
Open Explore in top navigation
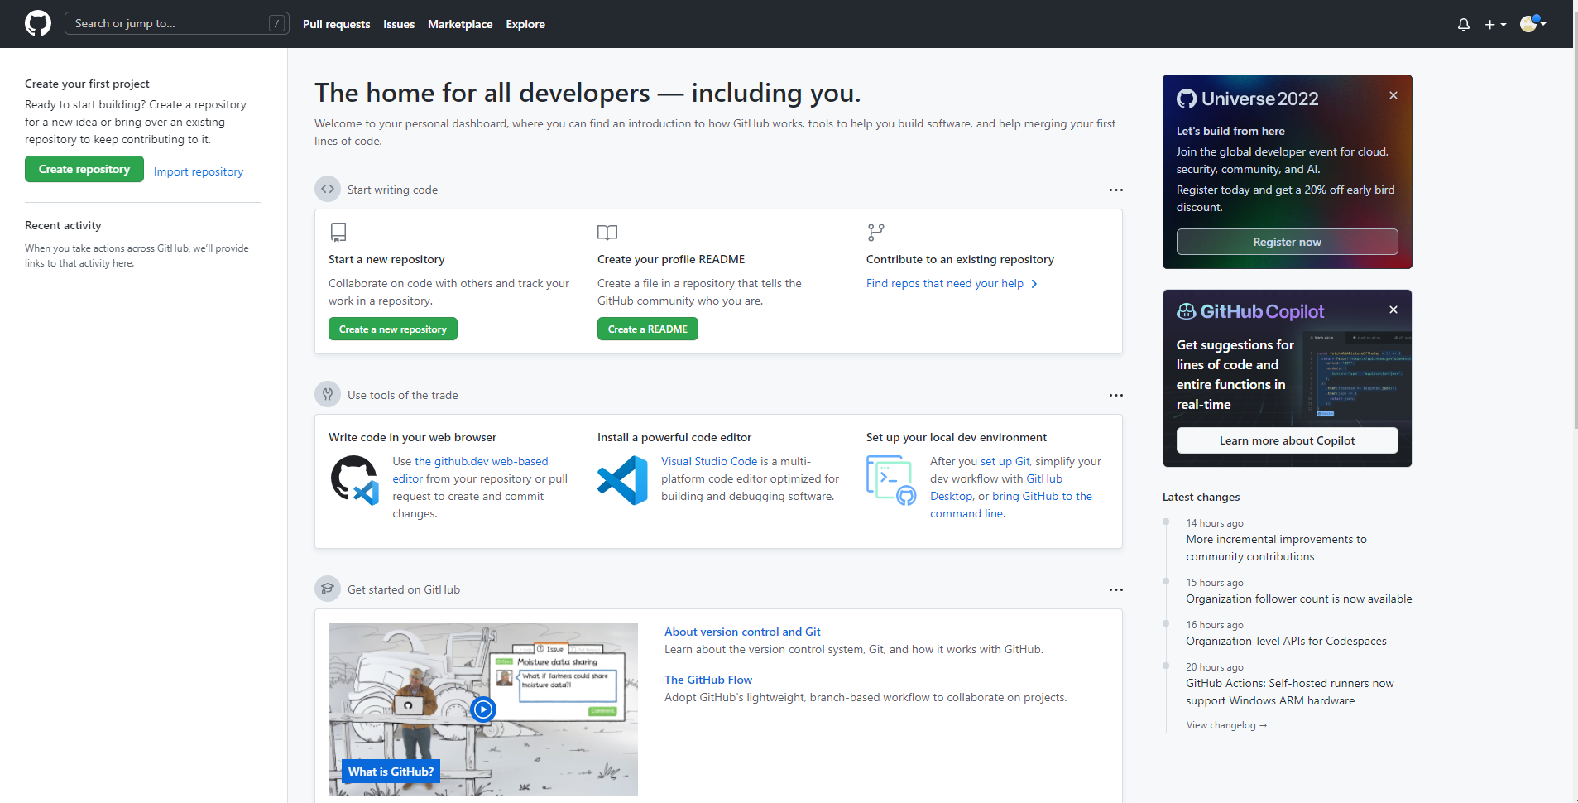[x=525, y=24]
